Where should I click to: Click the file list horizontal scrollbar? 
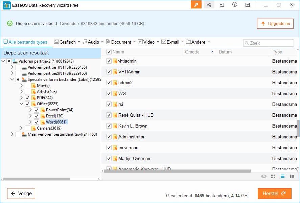[x=177, y=171]
